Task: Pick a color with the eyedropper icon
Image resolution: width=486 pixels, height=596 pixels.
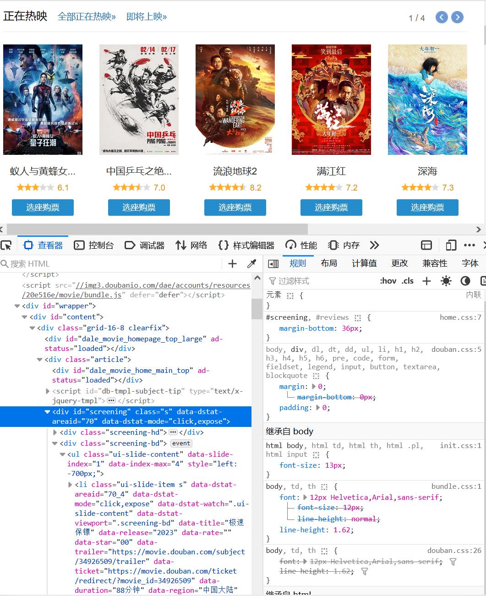Action: coord(251,263)
